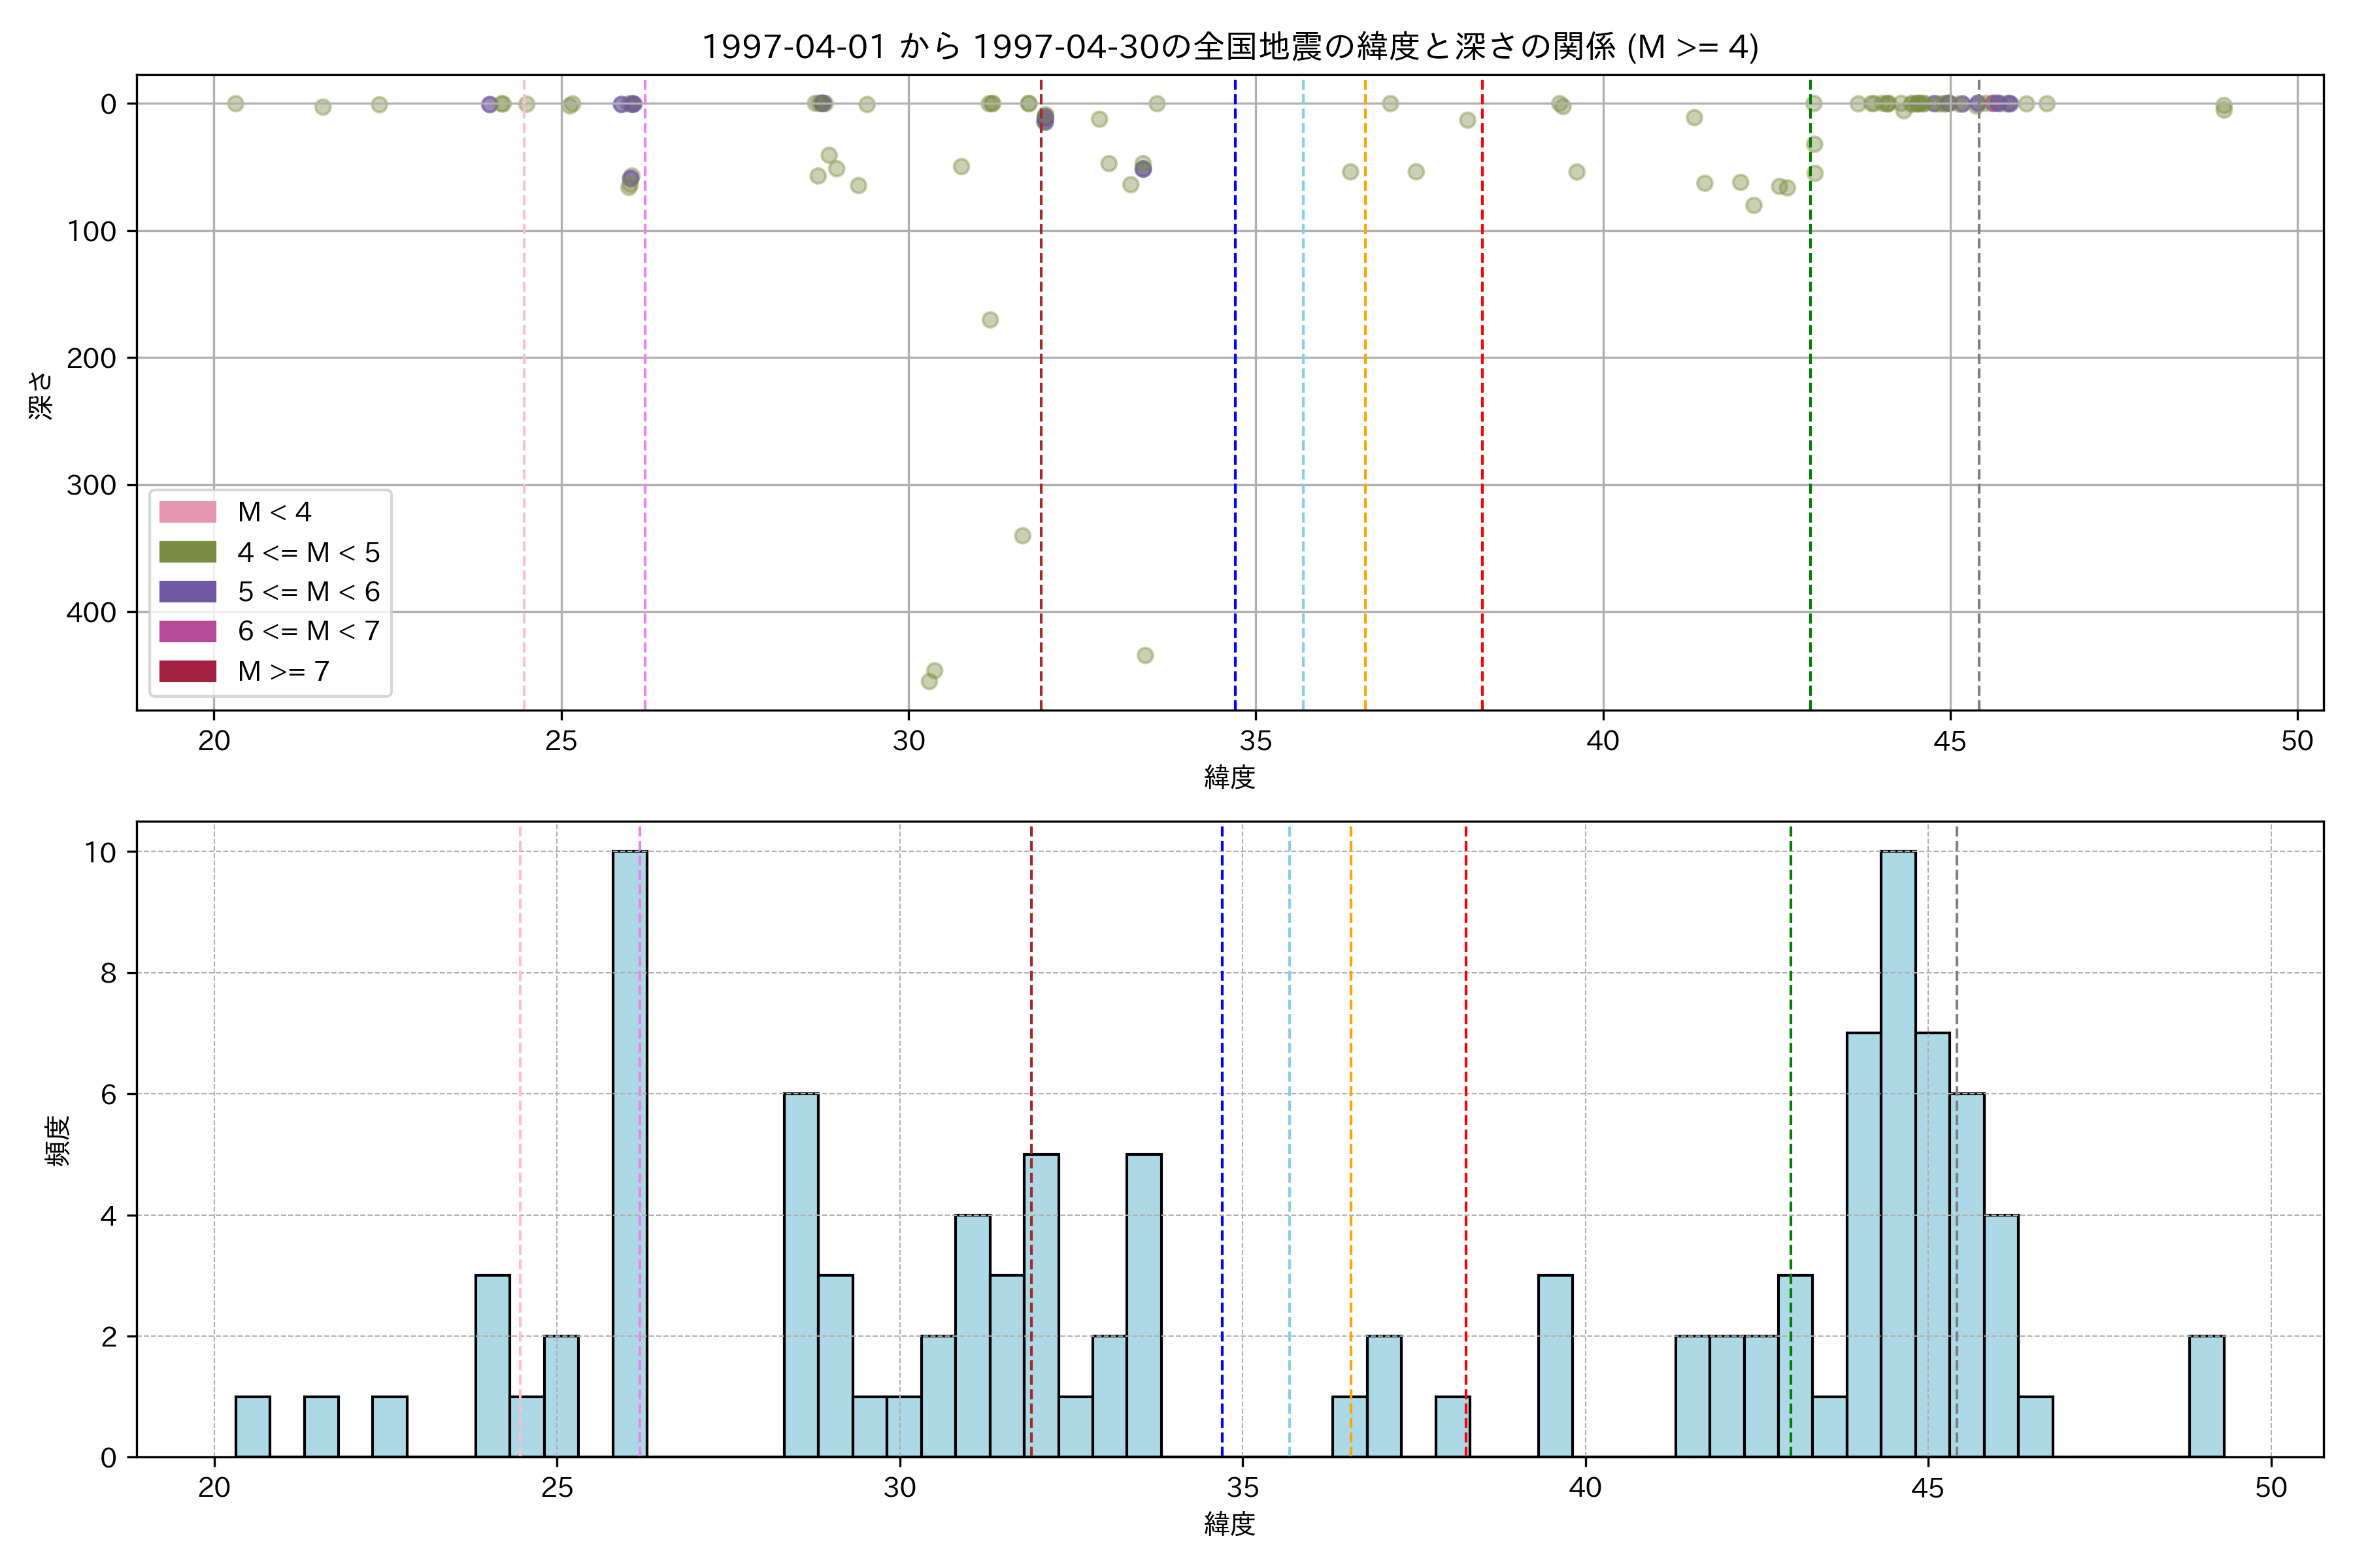Click the histogram bar of height 6 near 28.5
The width and height of the screenshot is (2353, 1568).
[x=800, y=1275]
